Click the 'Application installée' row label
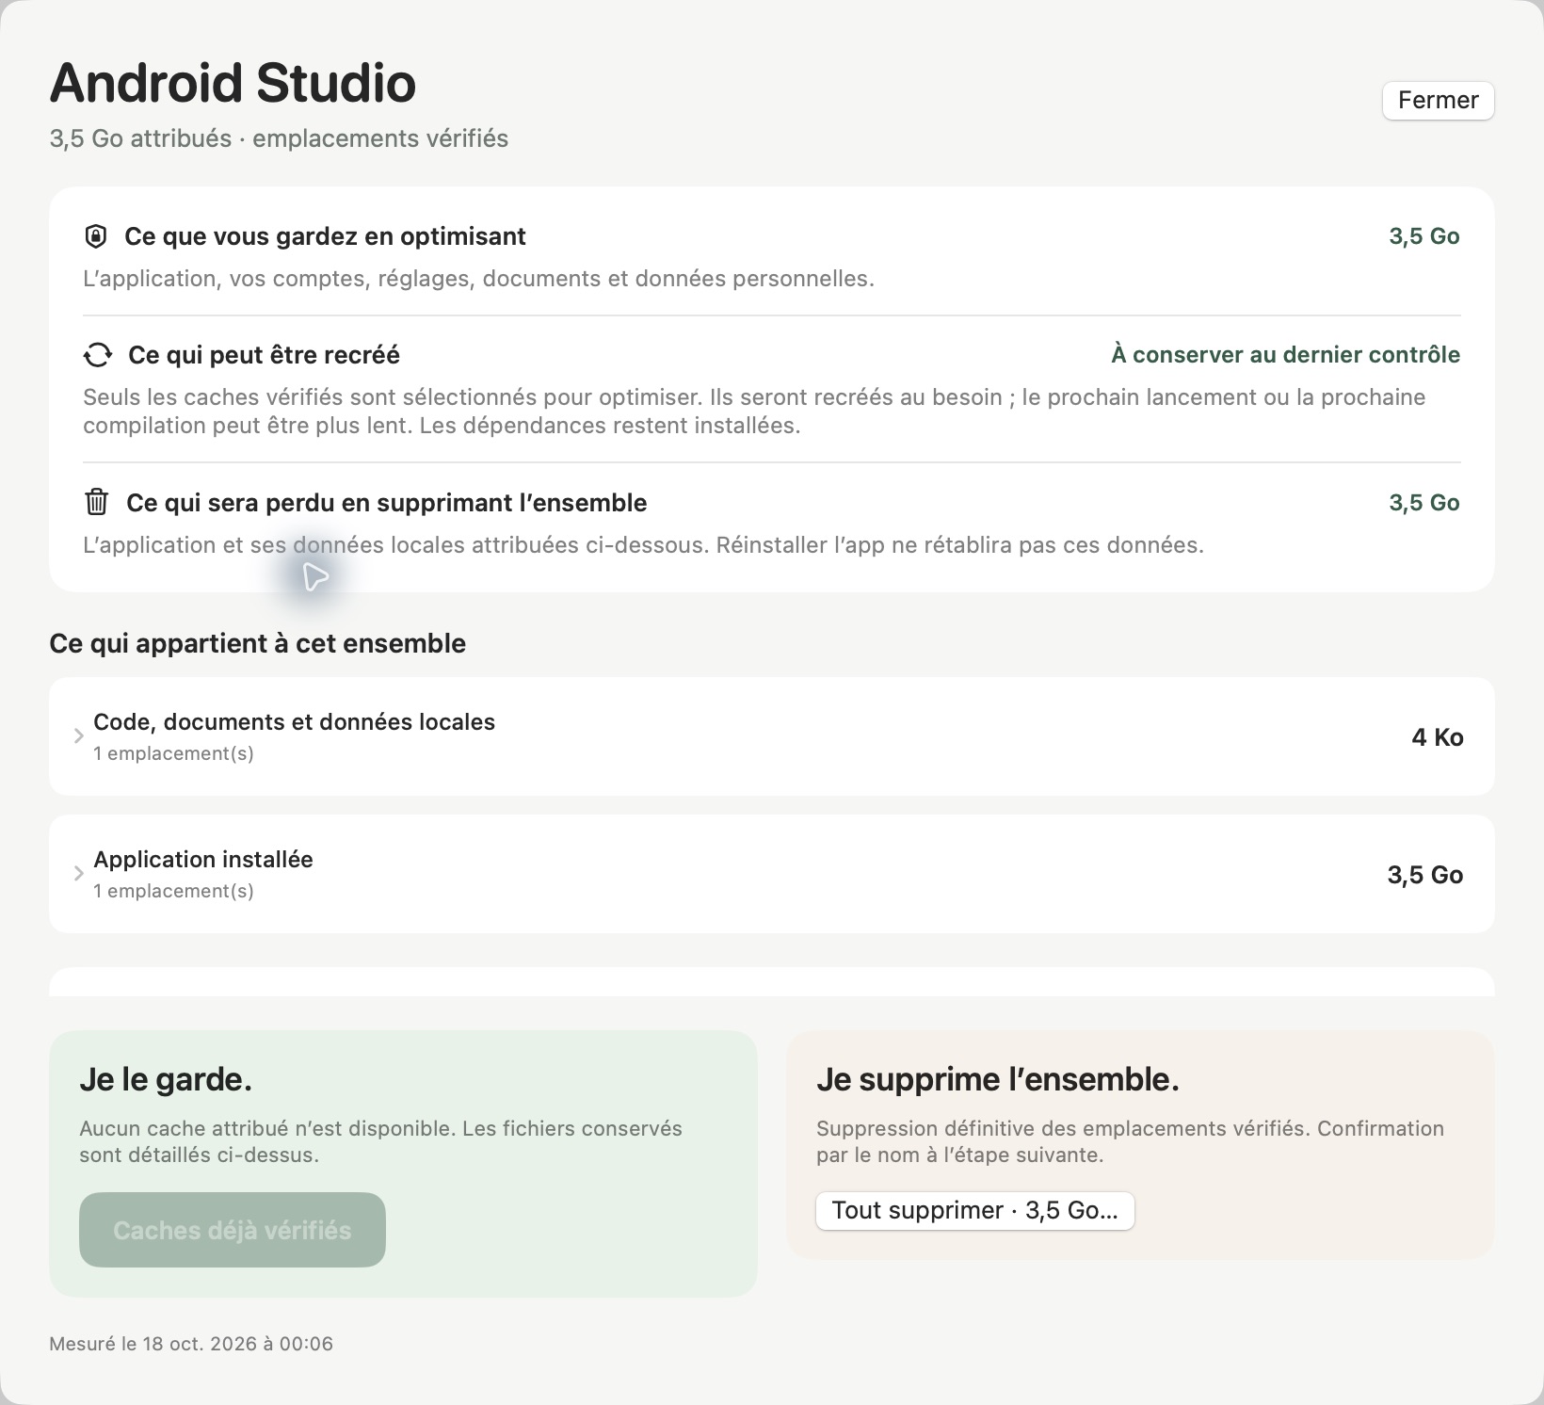The width and height of the screenshot is (1544, 1405). tap(203, 860)
